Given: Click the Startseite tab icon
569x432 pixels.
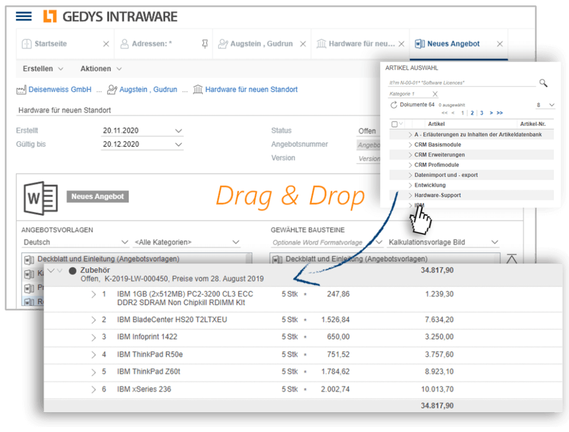Looking at the screenshot, I should point(27,44).
